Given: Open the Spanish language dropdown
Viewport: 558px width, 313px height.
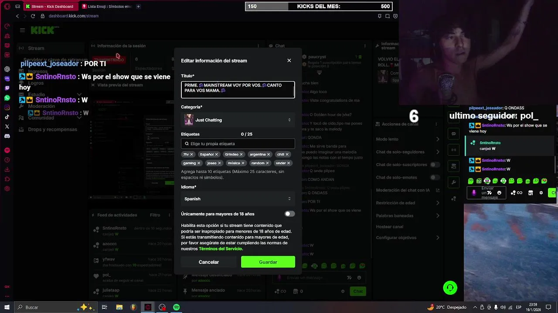Looking at the screenshot, I should [238, 199].
